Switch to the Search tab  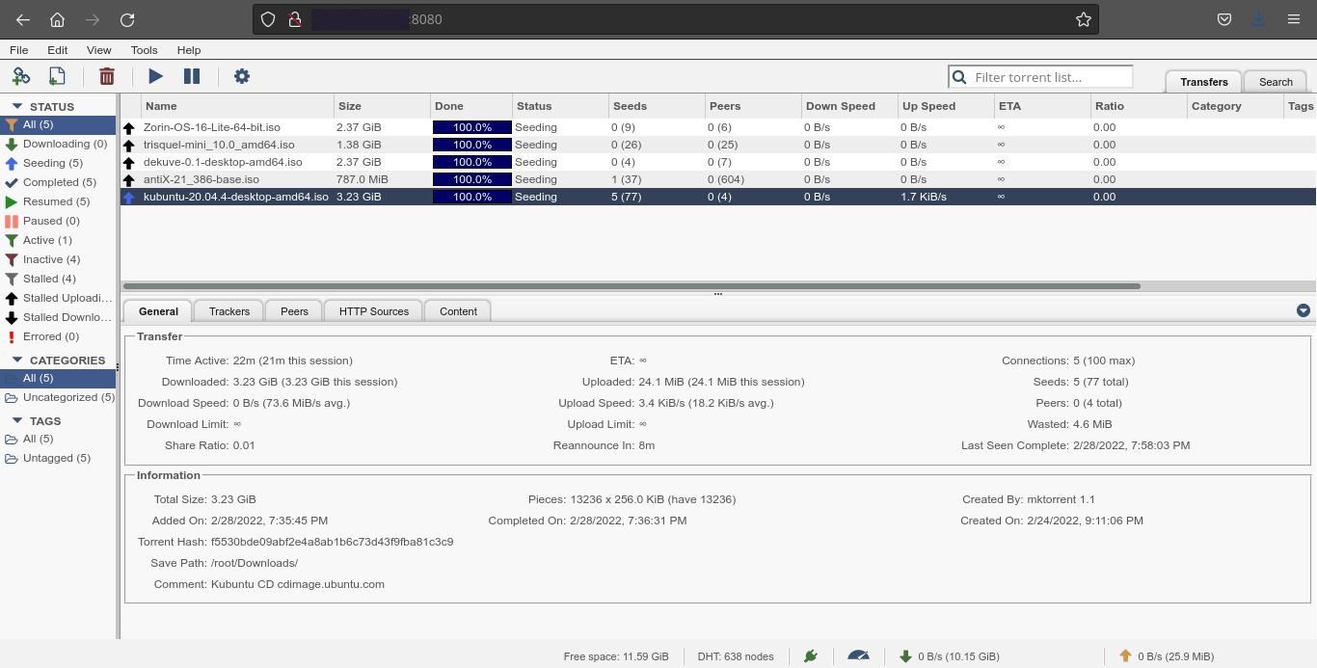coord(1276,82)
